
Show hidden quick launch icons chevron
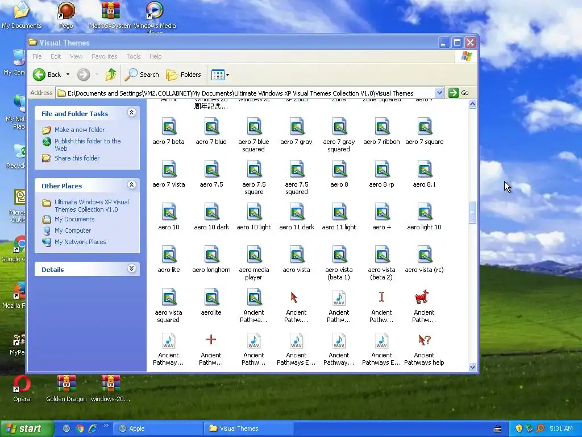106,426
